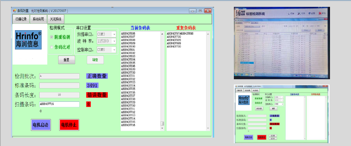Focus the 检测批次 input field
The width and height of the screenshot is (351, 146).
click(59, 76)
